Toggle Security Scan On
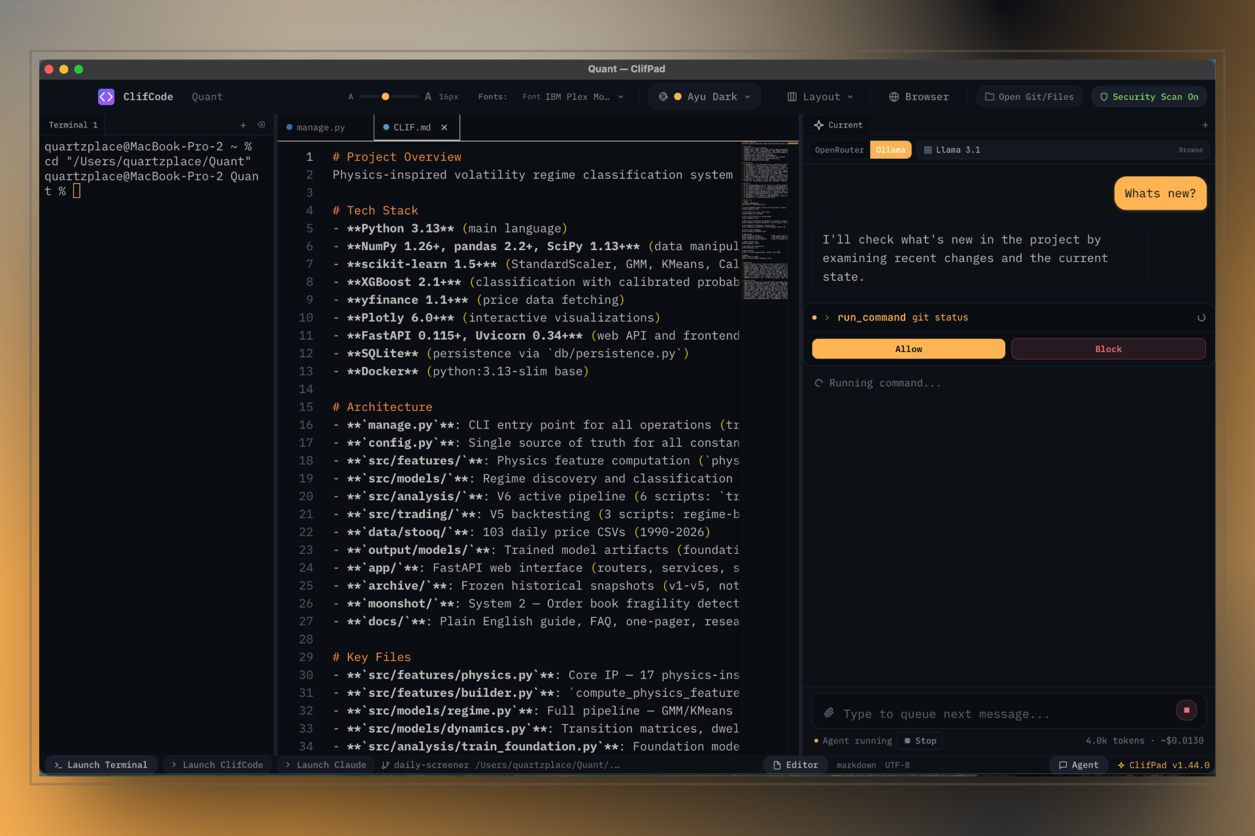Image resolution: width=1255 pixels, height=836 pixels. (x=1148, y=97)
